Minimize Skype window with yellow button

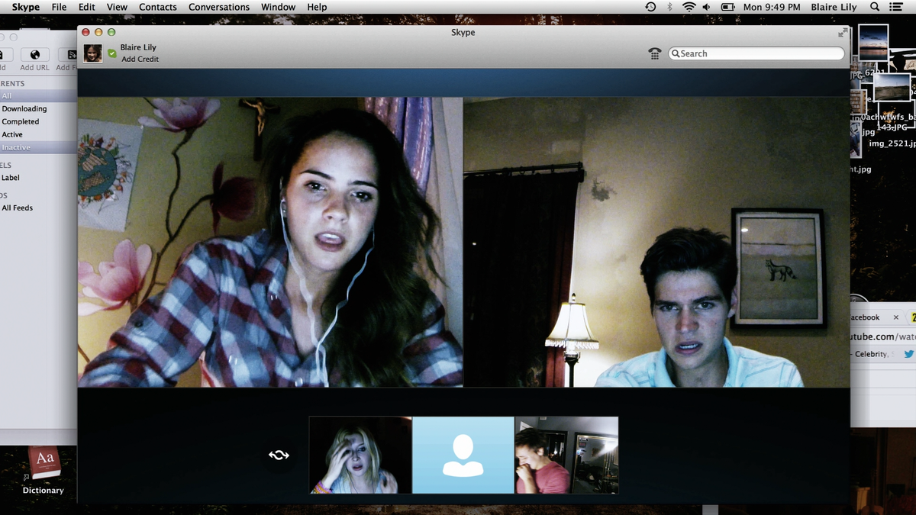tap(98, 32)
